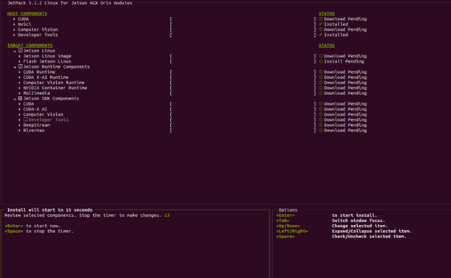Click the 'Switch window focus.' description

359,220
